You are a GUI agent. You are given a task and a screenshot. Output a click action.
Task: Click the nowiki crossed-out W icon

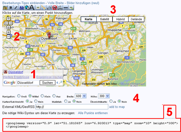click(55, 8)
